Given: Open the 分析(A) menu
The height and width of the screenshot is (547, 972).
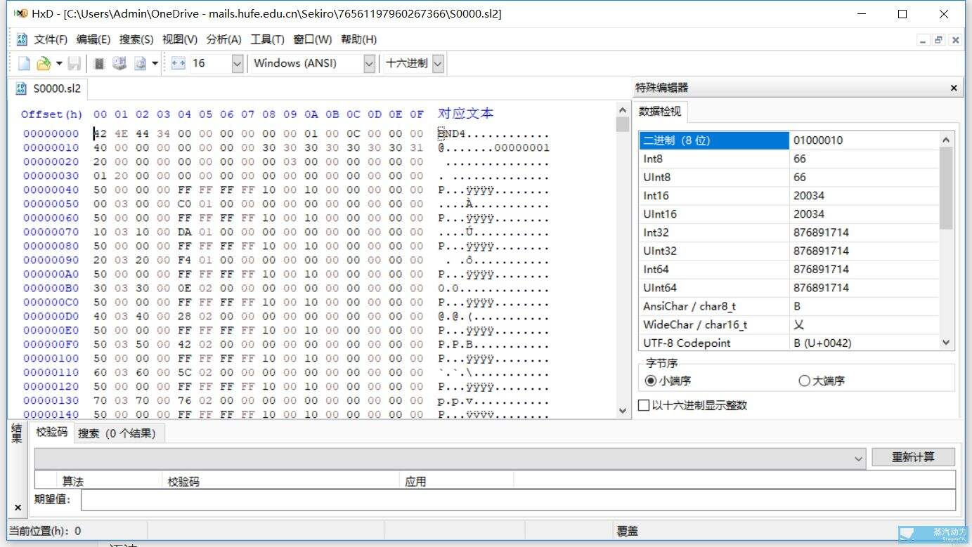Looking at the screenshot, I should coord(224,39).
